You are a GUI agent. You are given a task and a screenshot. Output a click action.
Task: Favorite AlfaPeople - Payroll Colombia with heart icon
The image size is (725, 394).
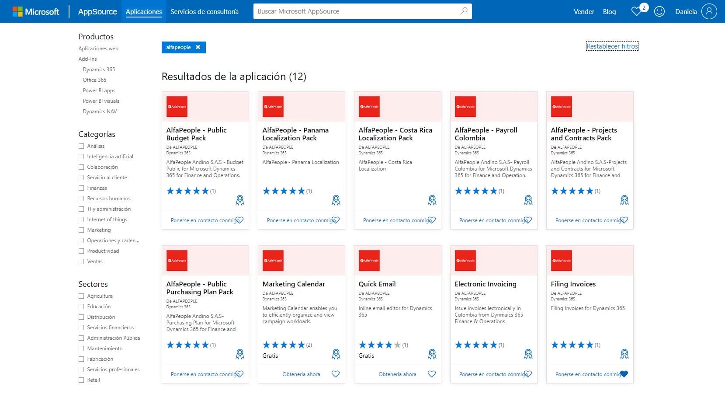[527, 220]
